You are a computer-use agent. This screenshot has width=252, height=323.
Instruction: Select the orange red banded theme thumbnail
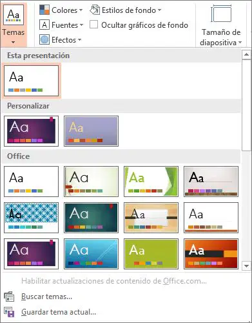click(211, 254)
